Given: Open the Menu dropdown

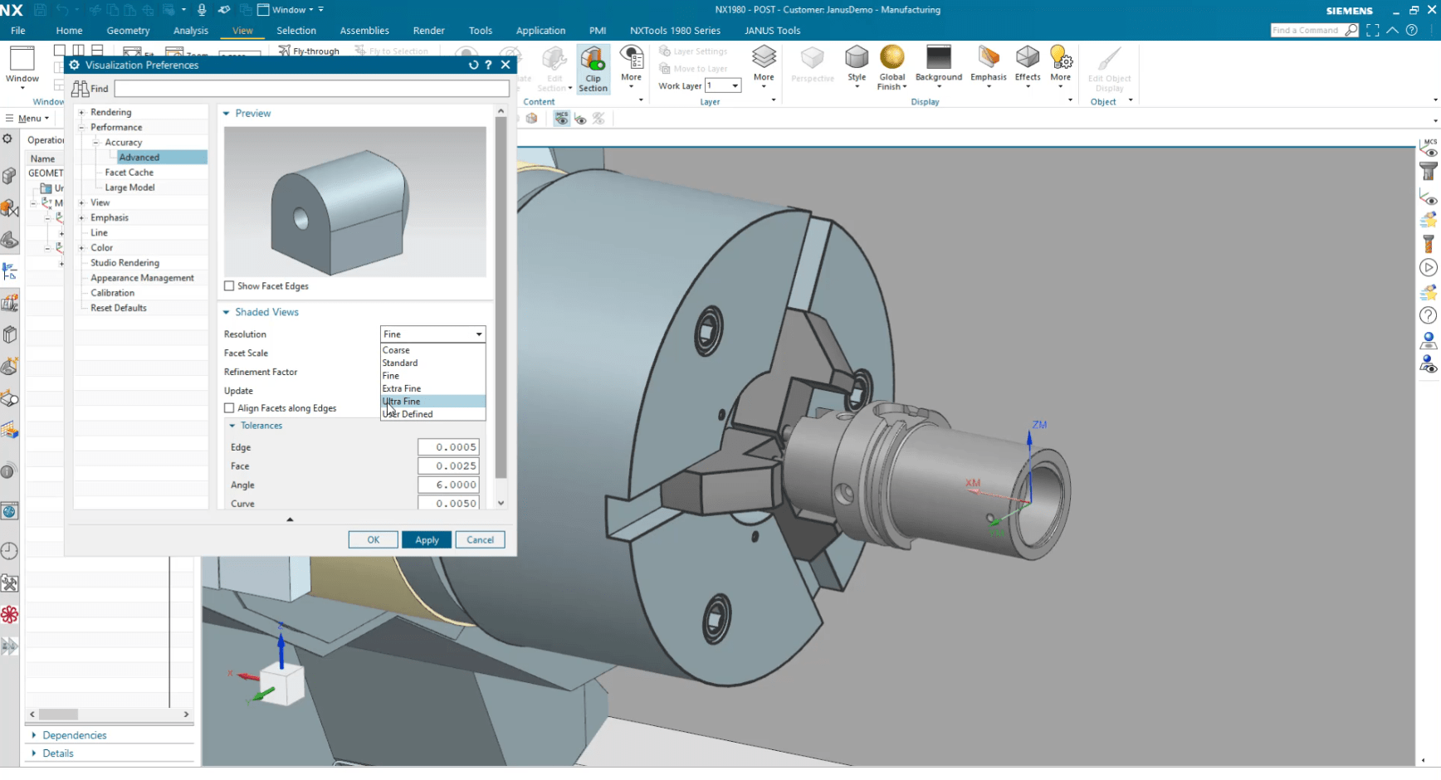Looking at the screenshot, I should point(28,119).
